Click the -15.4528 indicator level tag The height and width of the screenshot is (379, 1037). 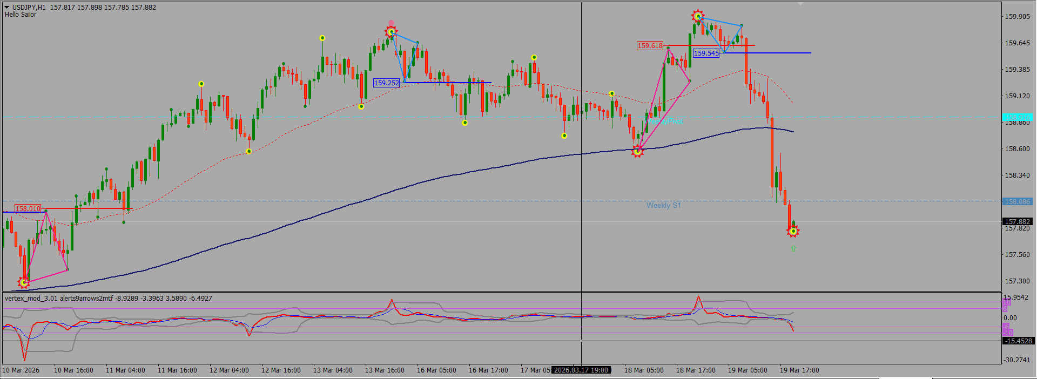click(x=1018, y=341)
